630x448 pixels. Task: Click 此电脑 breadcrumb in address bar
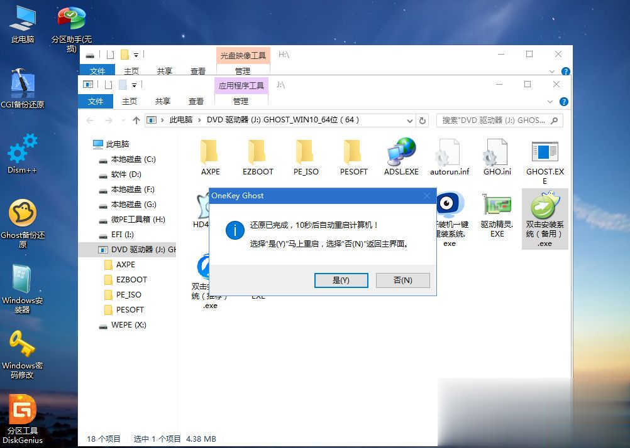(181, 120)
